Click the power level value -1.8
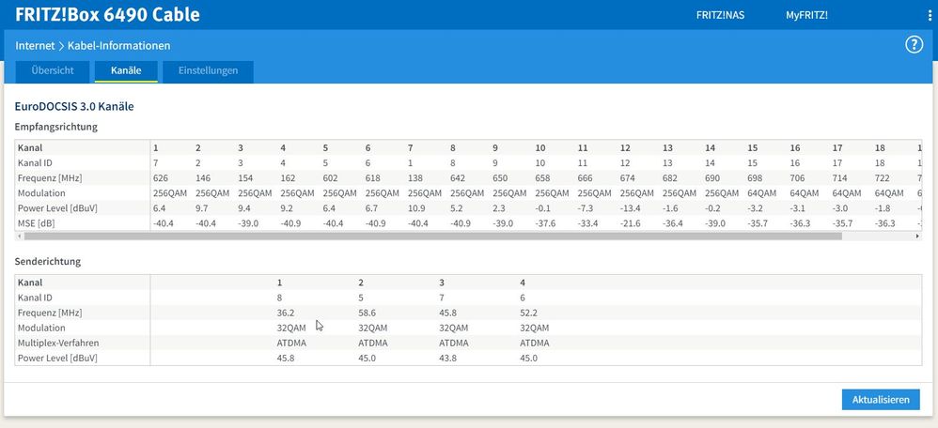This screenshot has height=428, width=938. click(883, 208)
